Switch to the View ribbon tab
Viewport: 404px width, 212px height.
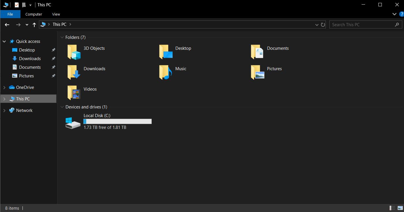click(56, 14)
